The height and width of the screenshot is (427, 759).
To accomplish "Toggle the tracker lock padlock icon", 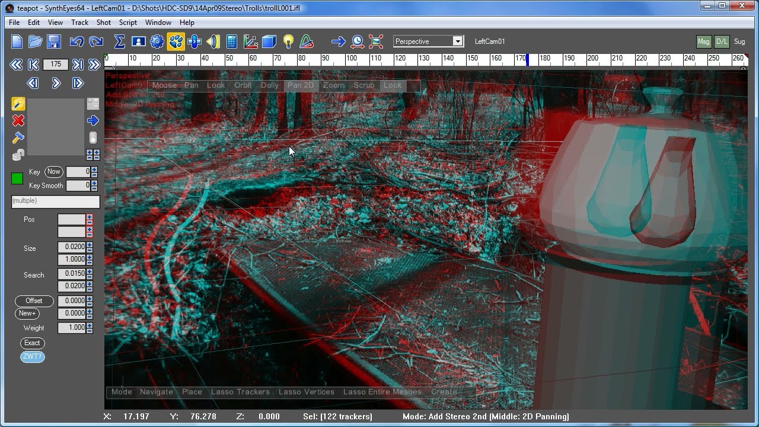I will (x=18, y=155).
